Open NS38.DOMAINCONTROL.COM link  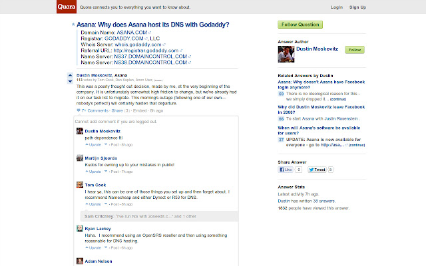(150, 63)
